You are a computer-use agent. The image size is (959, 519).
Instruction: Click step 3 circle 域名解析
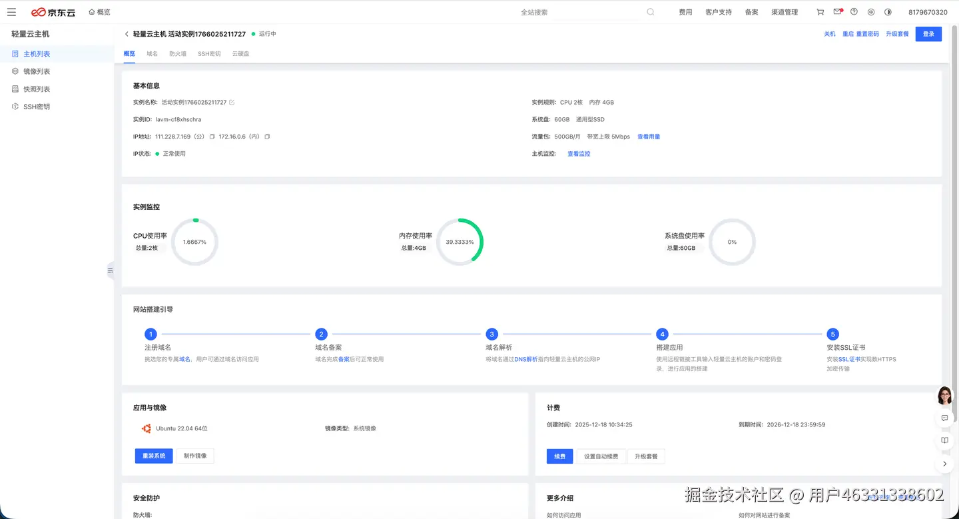(x=491, y=334)
